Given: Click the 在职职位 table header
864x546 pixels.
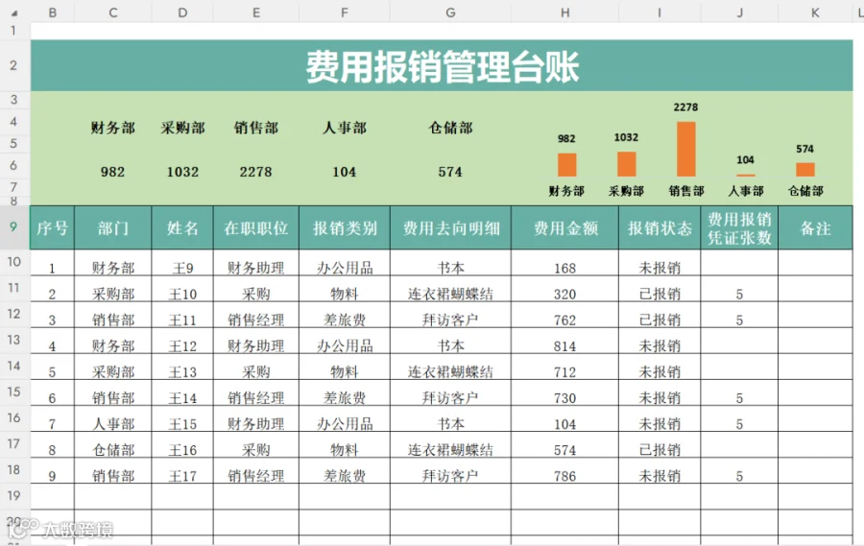Looking at the screenshot, I should (x=256, y=227).
